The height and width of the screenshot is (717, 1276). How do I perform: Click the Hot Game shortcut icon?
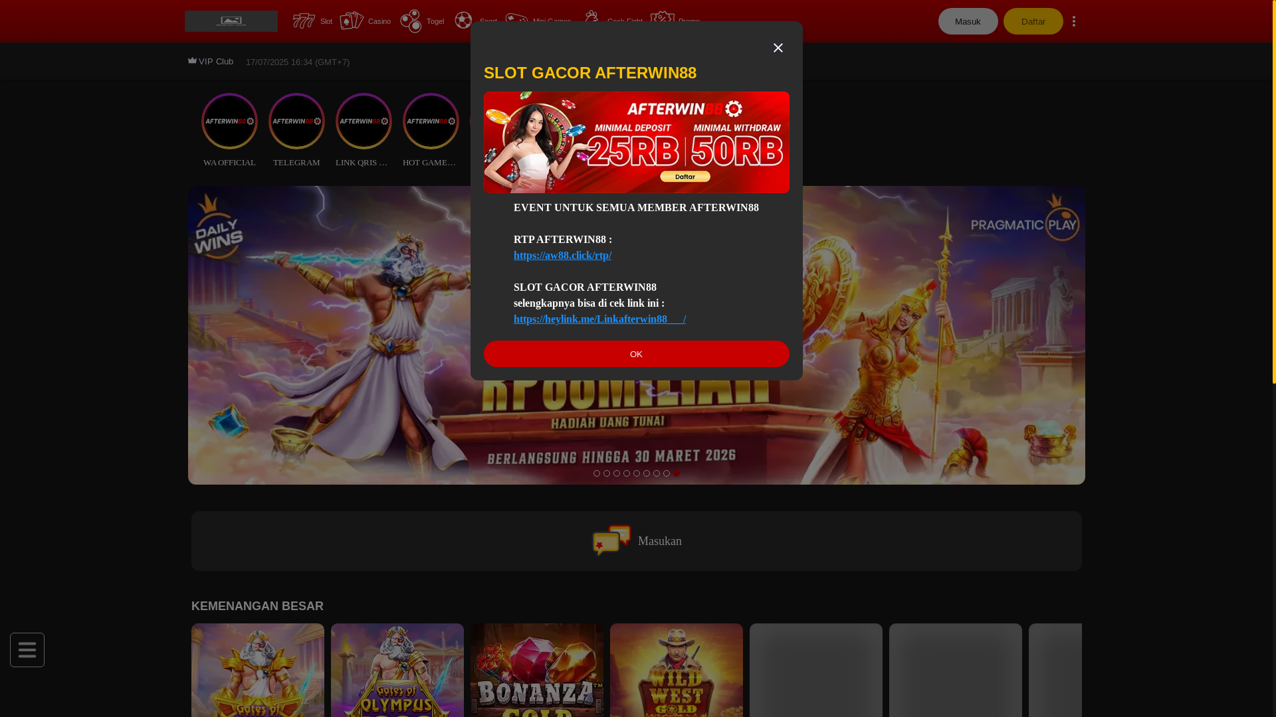431,121
